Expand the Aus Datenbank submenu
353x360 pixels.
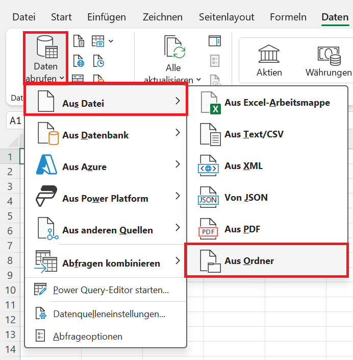tap(106, 133)
